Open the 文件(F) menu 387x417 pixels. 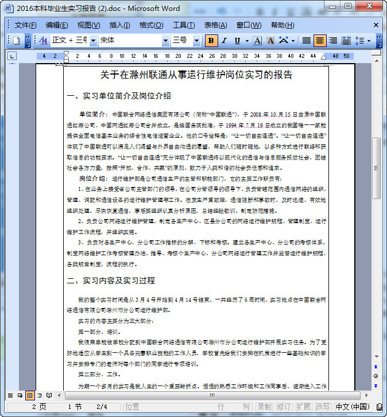[x=25, y=25]
